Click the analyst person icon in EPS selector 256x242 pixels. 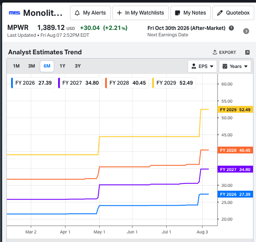(x=194, y=66)
